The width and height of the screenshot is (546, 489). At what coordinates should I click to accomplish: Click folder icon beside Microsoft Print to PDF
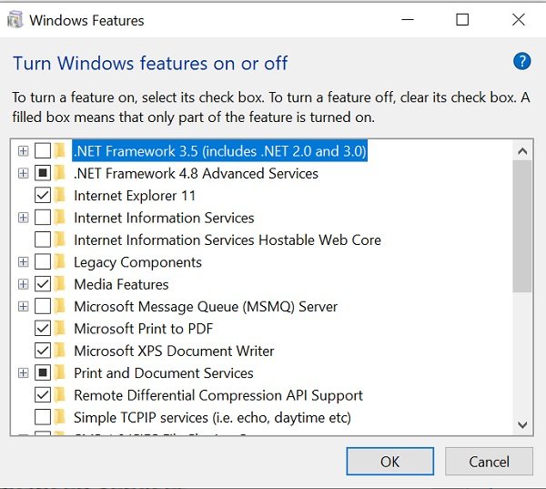pyautogui.click(x=61, y=329)
